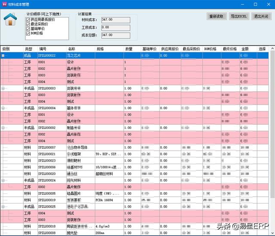Collapse the 半成品 SPZL000024 tree node

click(4, 180)
